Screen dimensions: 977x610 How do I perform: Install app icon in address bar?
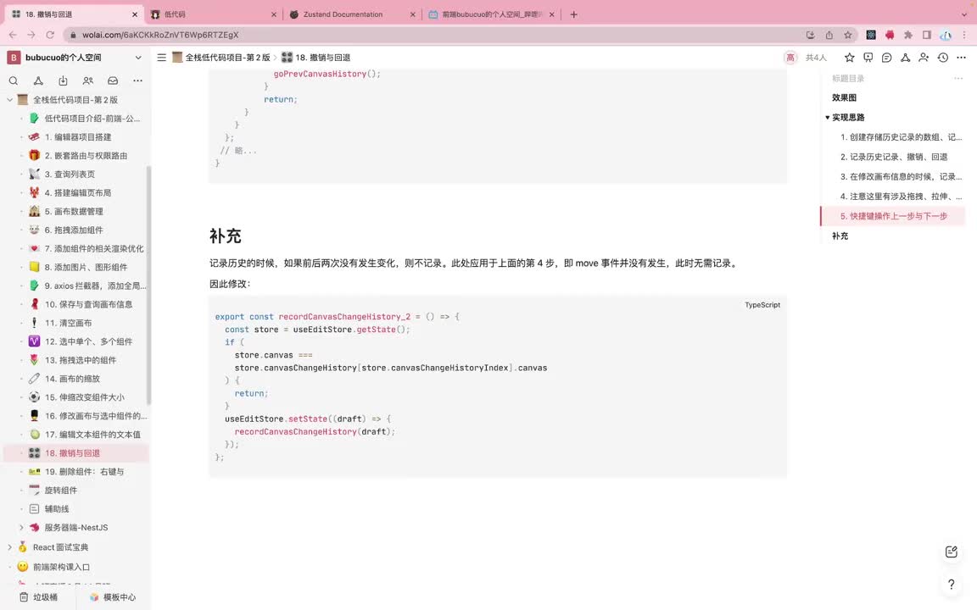coord(811,35)
